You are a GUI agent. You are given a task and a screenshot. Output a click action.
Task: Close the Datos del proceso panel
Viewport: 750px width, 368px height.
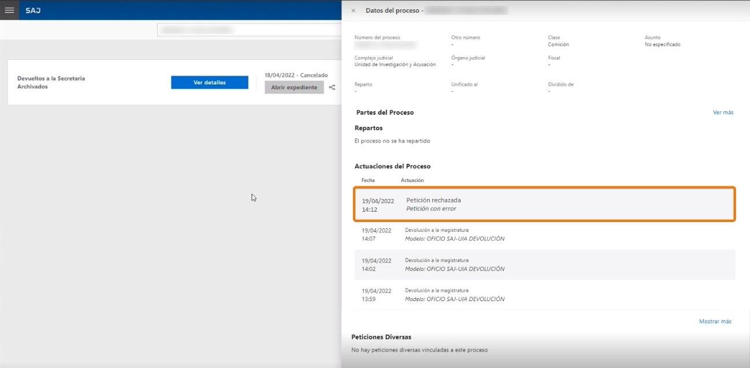[x=354, y=10]
